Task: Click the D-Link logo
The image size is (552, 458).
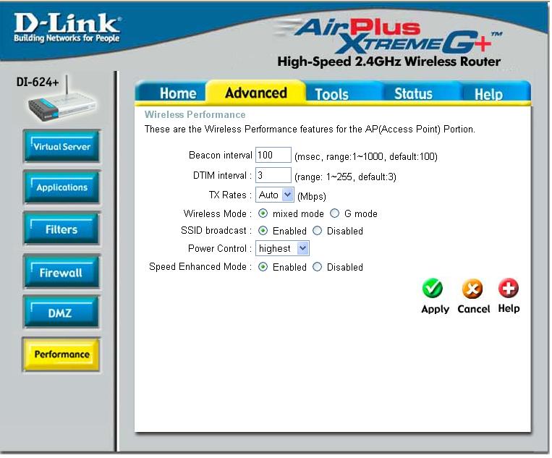Action: [x=67, y=27]
